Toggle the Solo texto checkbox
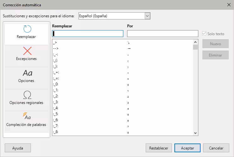 204,34
